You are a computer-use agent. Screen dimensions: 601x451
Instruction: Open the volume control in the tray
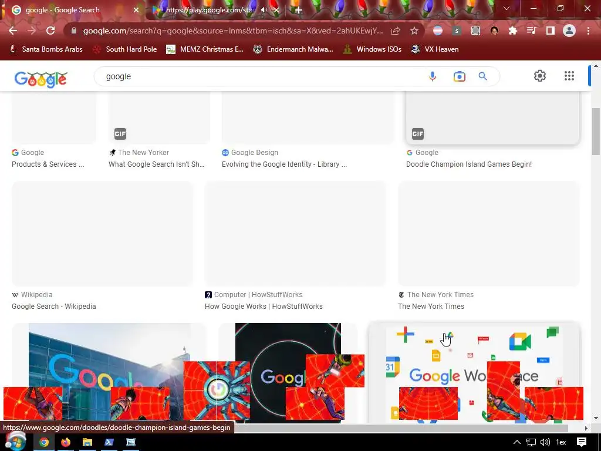point(545,443)
